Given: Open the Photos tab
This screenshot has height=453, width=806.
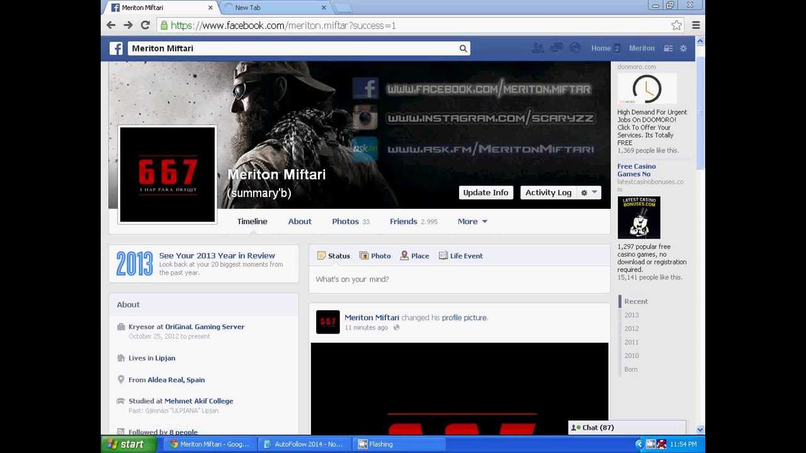Looking at the screenshot, I should point(351,221).
